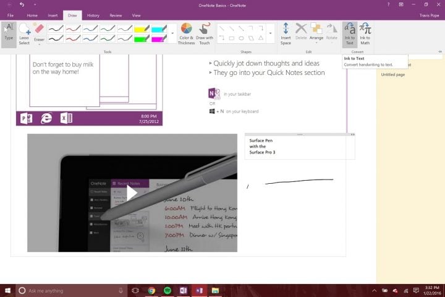Screen dimensions: 445x297
Task: Switch to the Insert tab
Action: tap(53, 15)
